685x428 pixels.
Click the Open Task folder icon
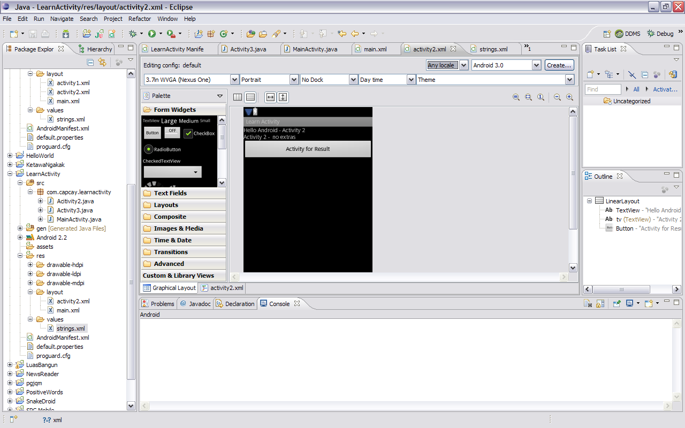(263, 34)
